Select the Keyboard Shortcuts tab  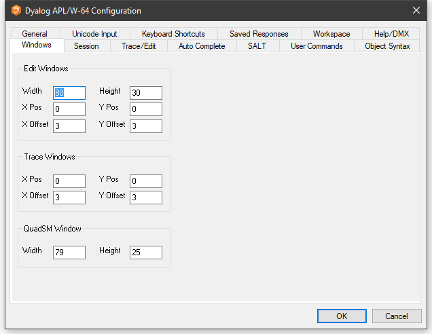173,34
